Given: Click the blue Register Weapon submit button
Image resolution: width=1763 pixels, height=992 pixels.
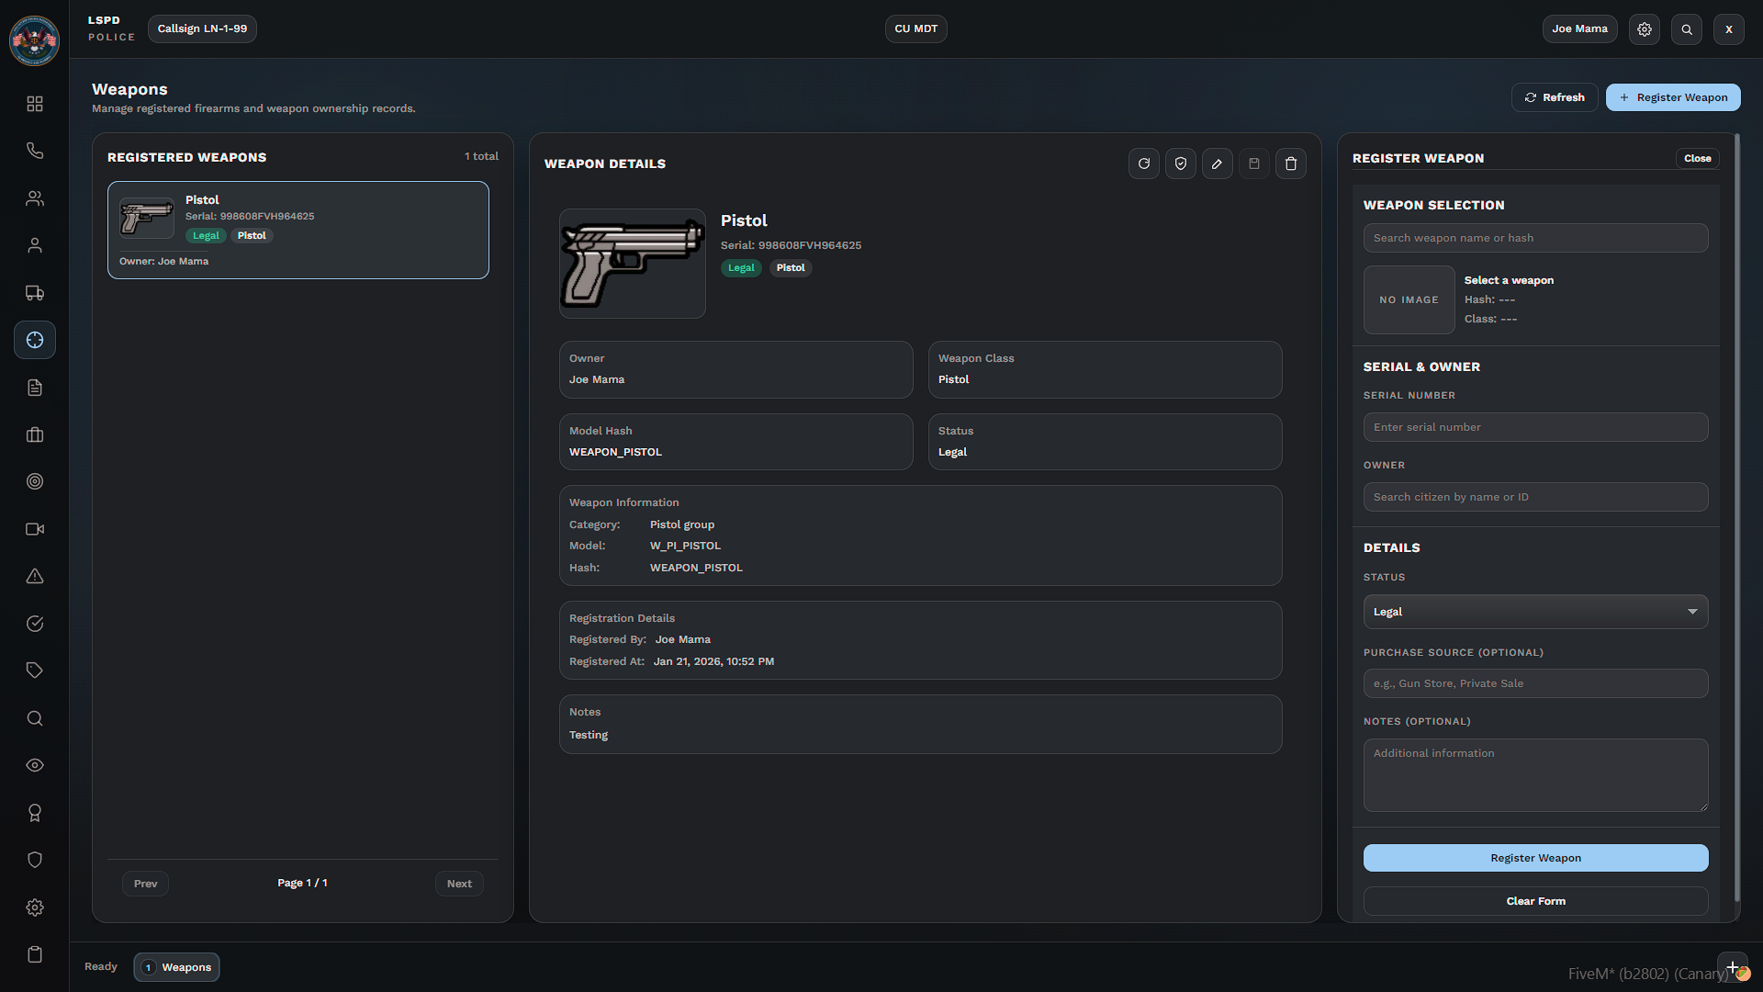Looking at the screenshot, I should tap(1534, 858).
